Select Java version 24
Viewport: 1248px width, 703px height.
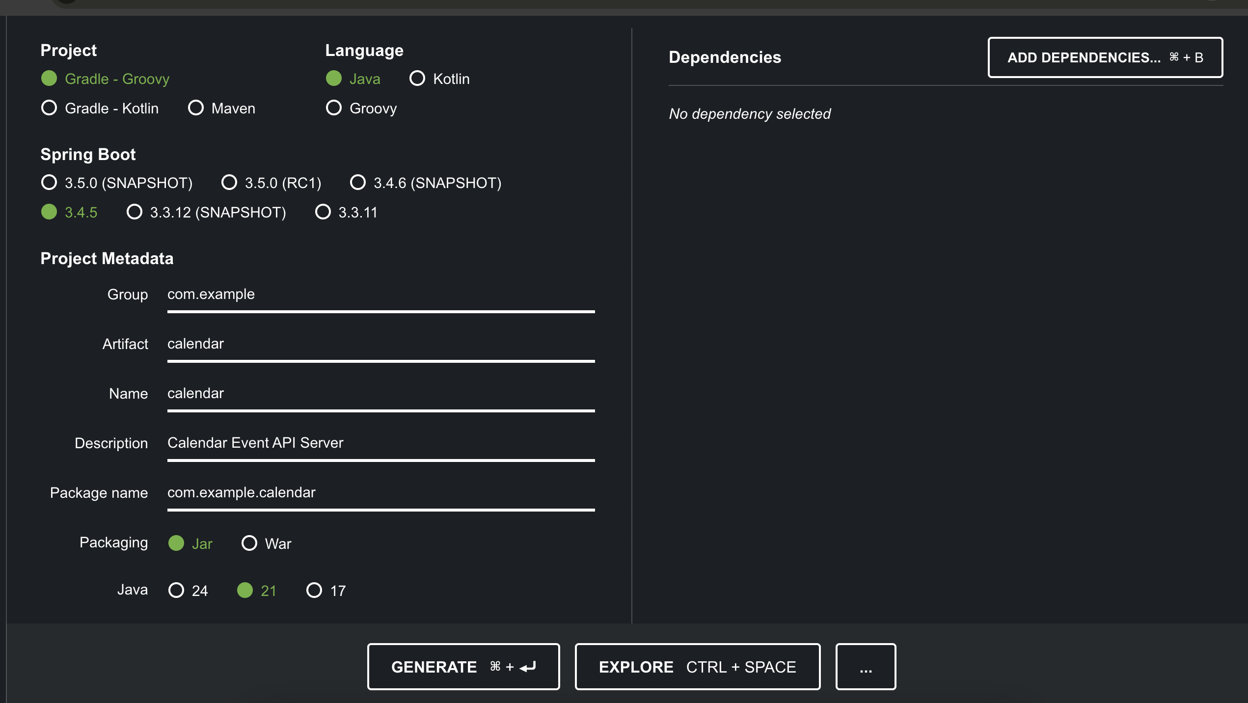click(x=176, y=590)
